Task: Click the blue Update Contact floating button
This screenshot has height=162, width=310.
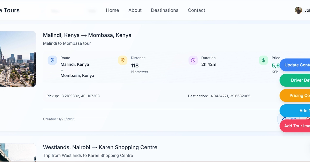Action: (x=295, y=65)
